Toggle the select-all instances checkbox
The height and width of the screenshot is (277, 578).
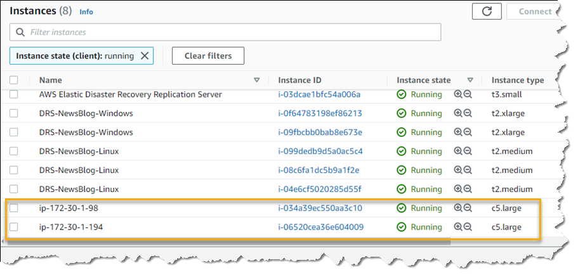coord(13,80)
